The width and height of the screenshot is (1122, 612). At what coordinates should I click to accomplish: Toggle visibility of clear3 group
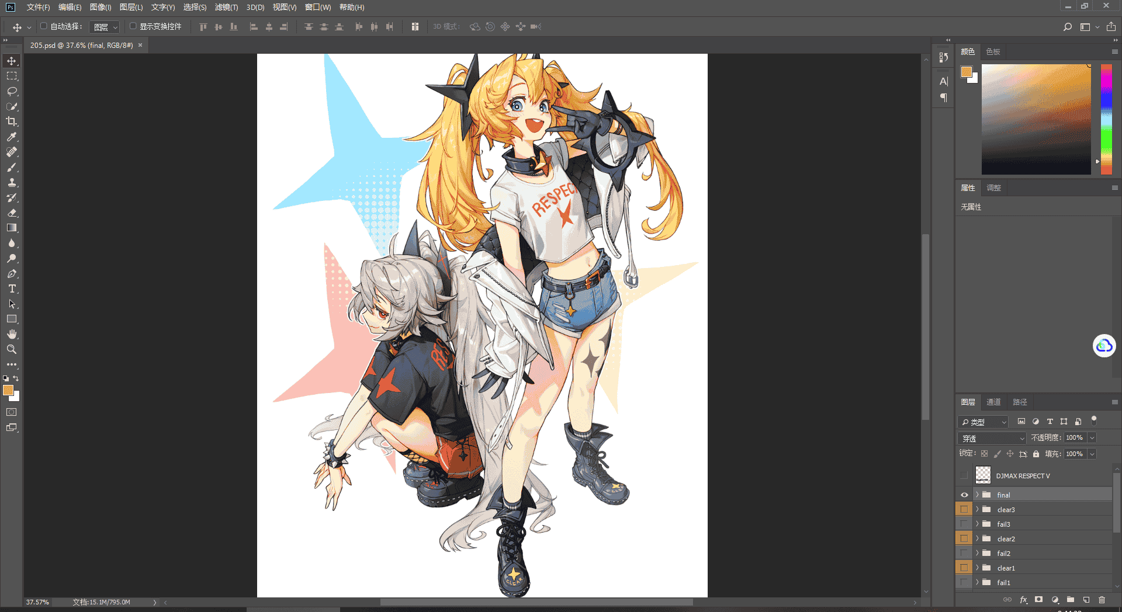coord(964,510)
